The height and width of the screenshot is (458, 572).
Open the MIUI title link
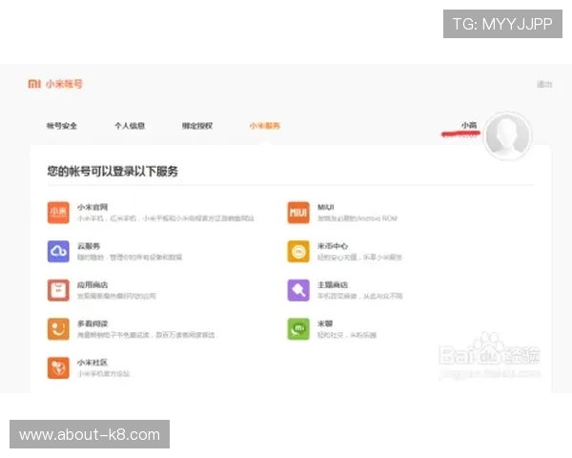pos(325,207)
